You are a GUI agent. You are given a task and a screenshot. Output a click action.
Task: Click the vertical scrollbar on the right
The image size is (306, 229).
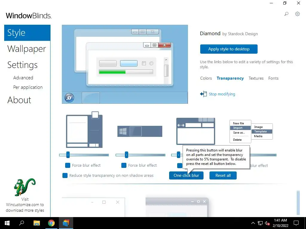click(x=298, y=202)
